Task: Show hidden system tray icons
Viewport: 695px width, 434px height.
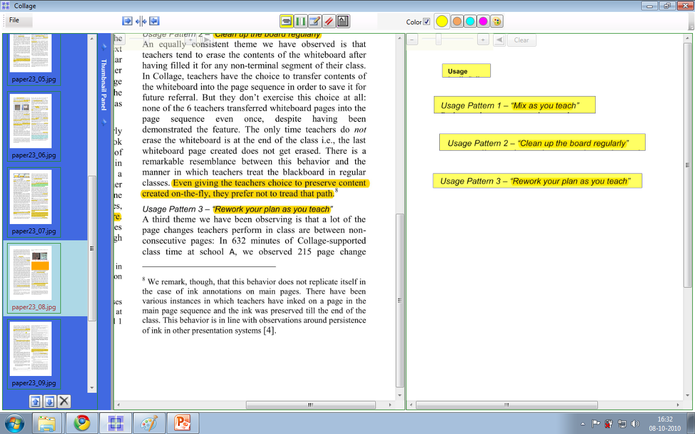Action: coord(583,424)
